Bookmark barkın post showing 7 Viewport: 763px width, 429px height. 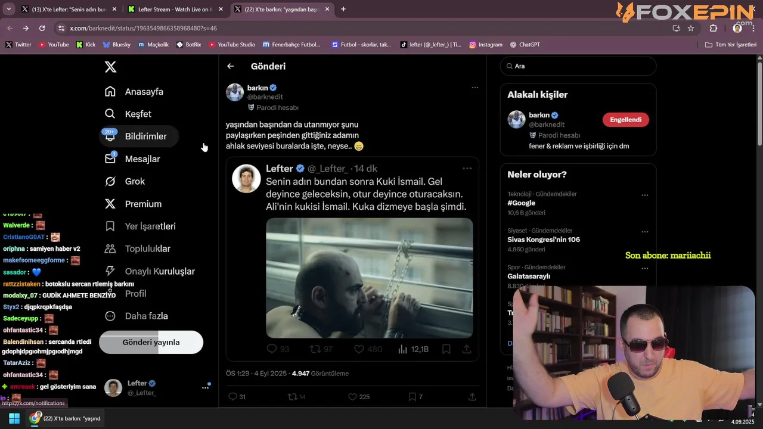tap(412, 397)
